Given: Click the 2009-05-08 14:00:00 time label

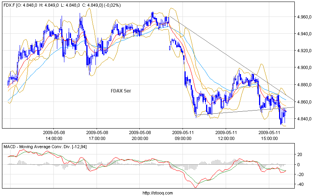Looking at the screenshot, I should point(54,135).
